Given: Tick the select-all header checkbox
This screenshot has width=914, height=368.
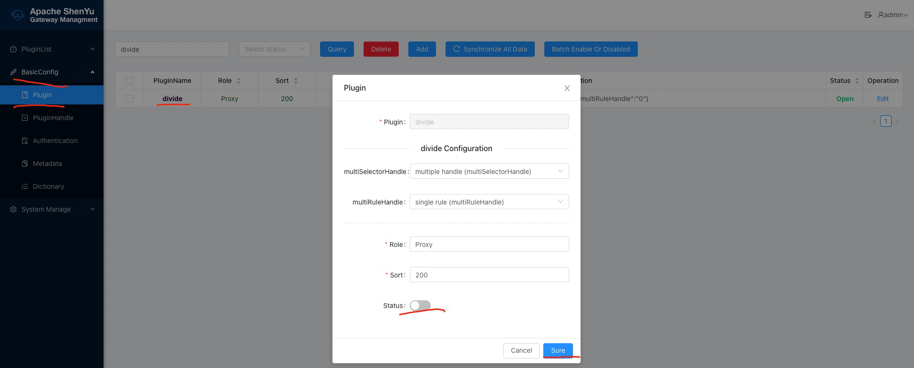Looking at the screenshot, I should coord(130,81).
